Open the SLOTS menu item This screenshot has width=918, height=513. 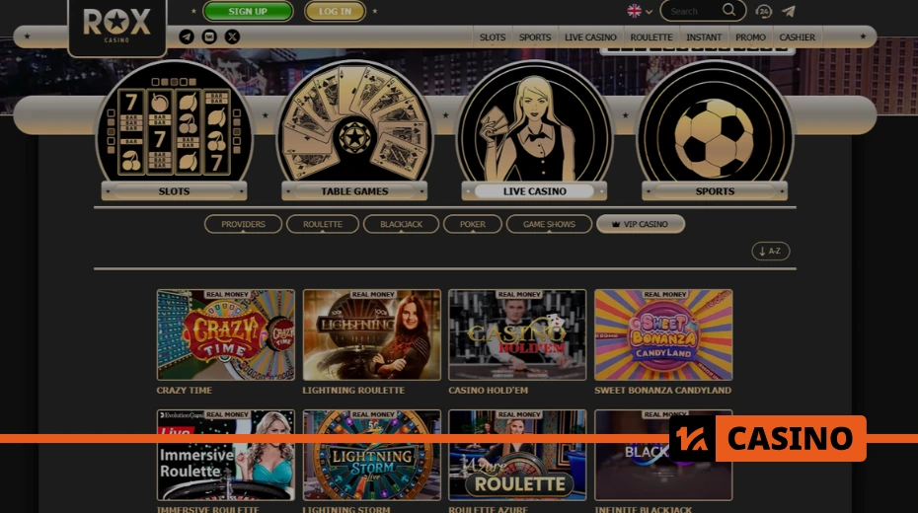click(493, 37)
